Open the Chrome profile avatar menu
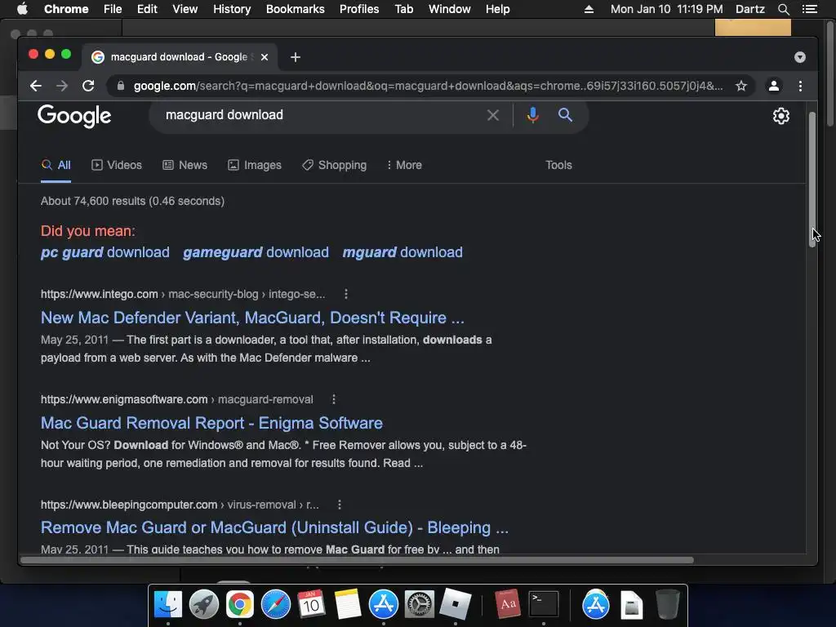Image resolution: width=836 pixels, height=627 pixels. pos(774,86)
